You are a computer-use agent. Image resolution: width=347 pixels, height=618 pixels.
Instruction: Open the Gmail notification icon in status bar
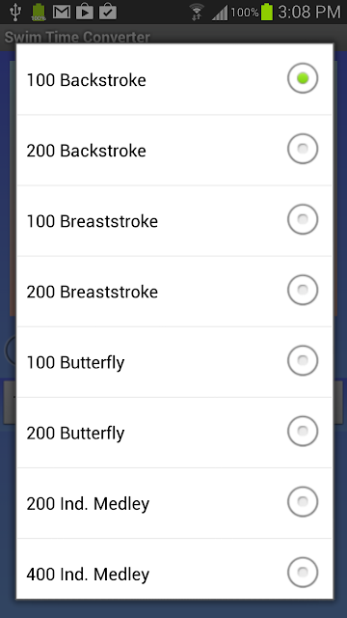[x=62, y=12]
